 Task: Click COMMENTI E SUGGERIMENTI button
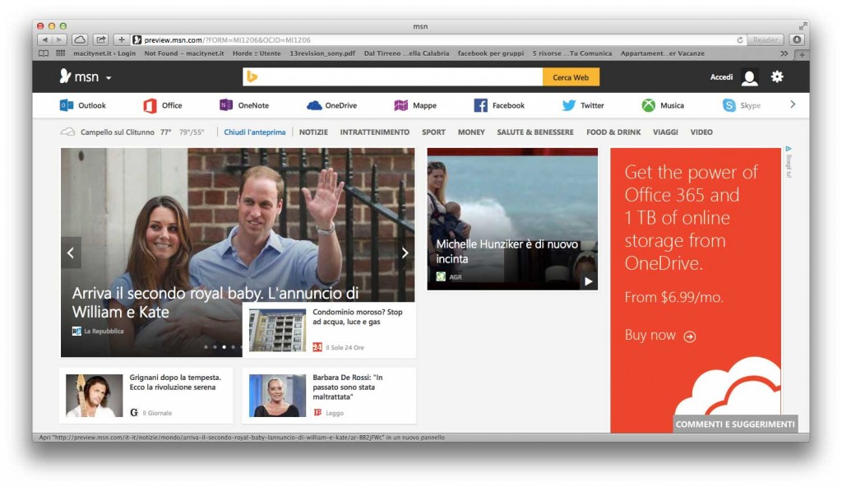[735, 424]
